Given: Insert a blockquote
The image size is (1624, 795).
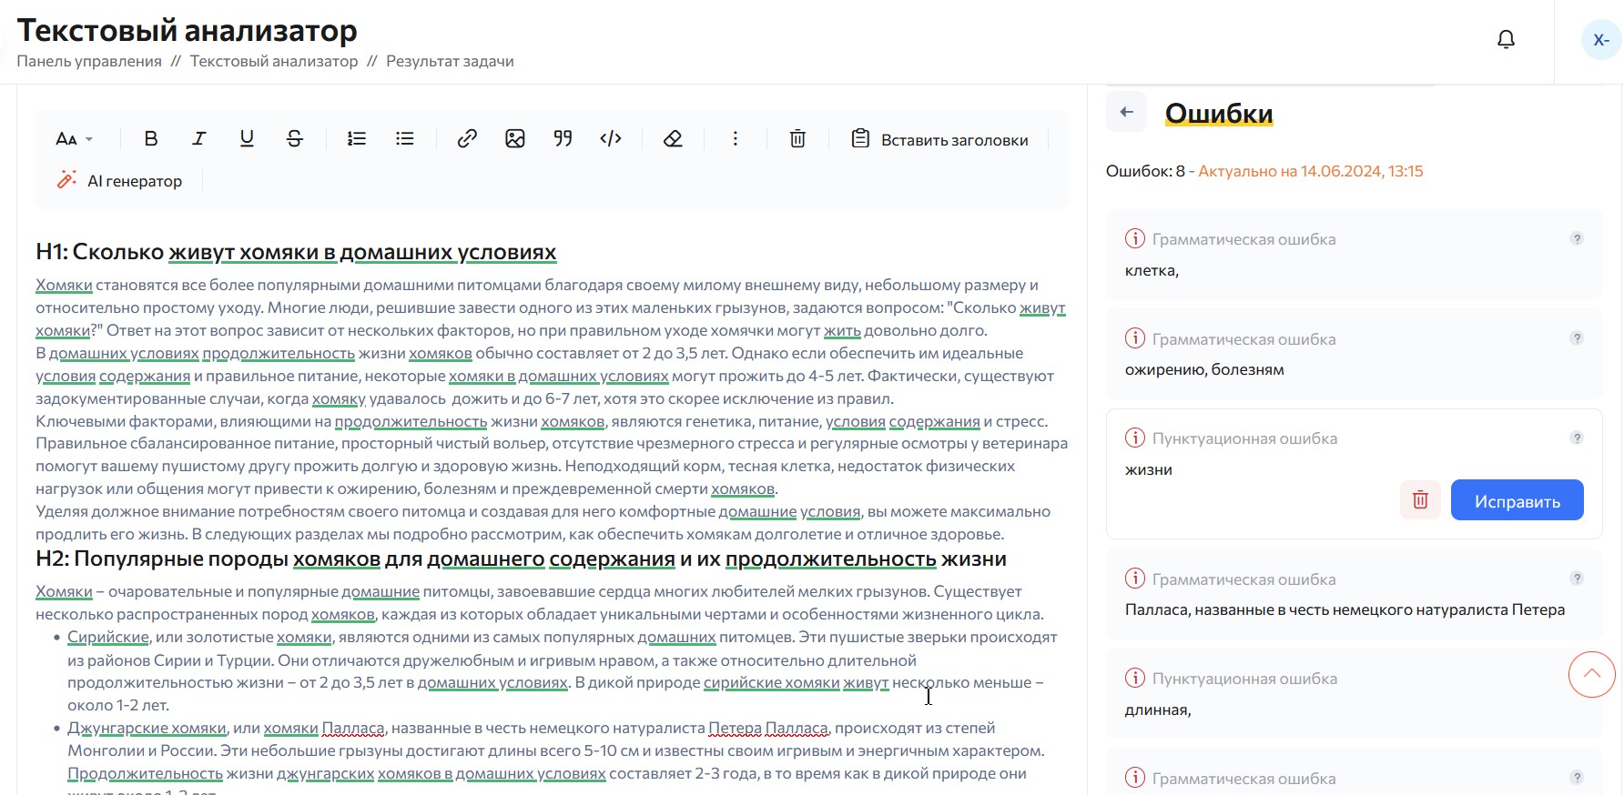Looking at the screenshot, I should coord(563,139).
